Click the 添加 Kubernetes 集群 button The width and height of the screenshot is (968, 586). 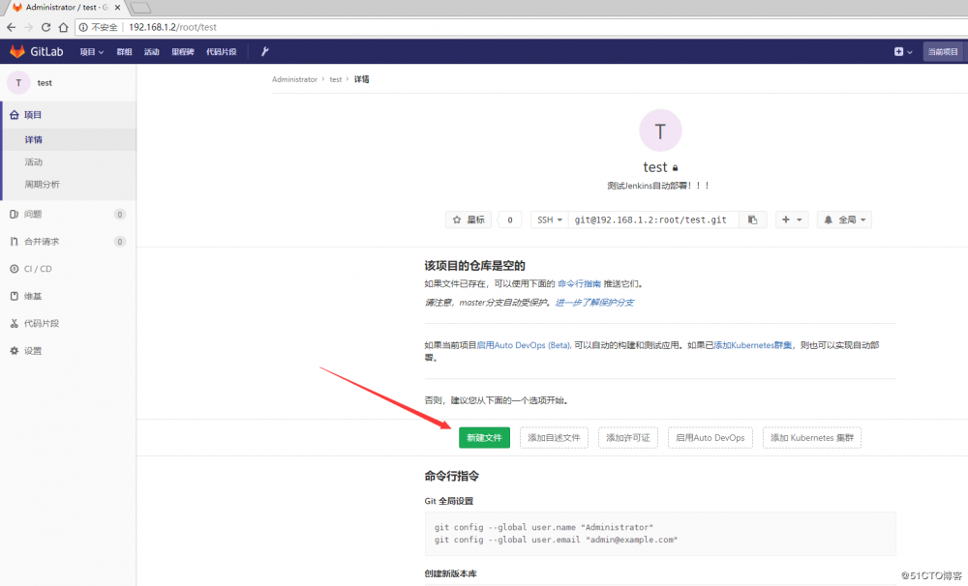coord(811,437)
